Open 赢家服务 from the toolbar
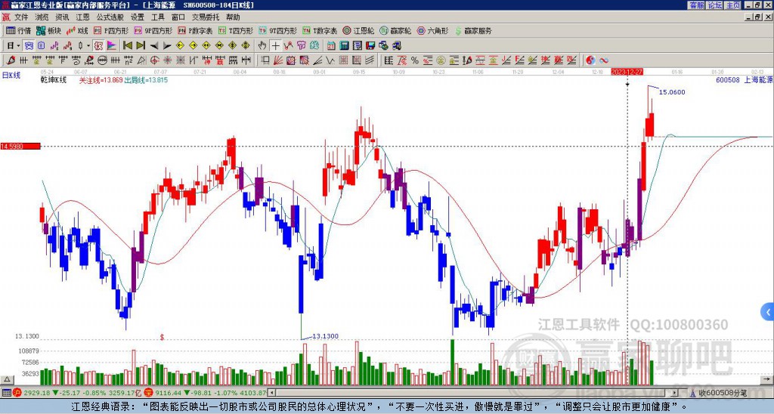This screenshot has height=414, width=774. (x=473, y=30)
